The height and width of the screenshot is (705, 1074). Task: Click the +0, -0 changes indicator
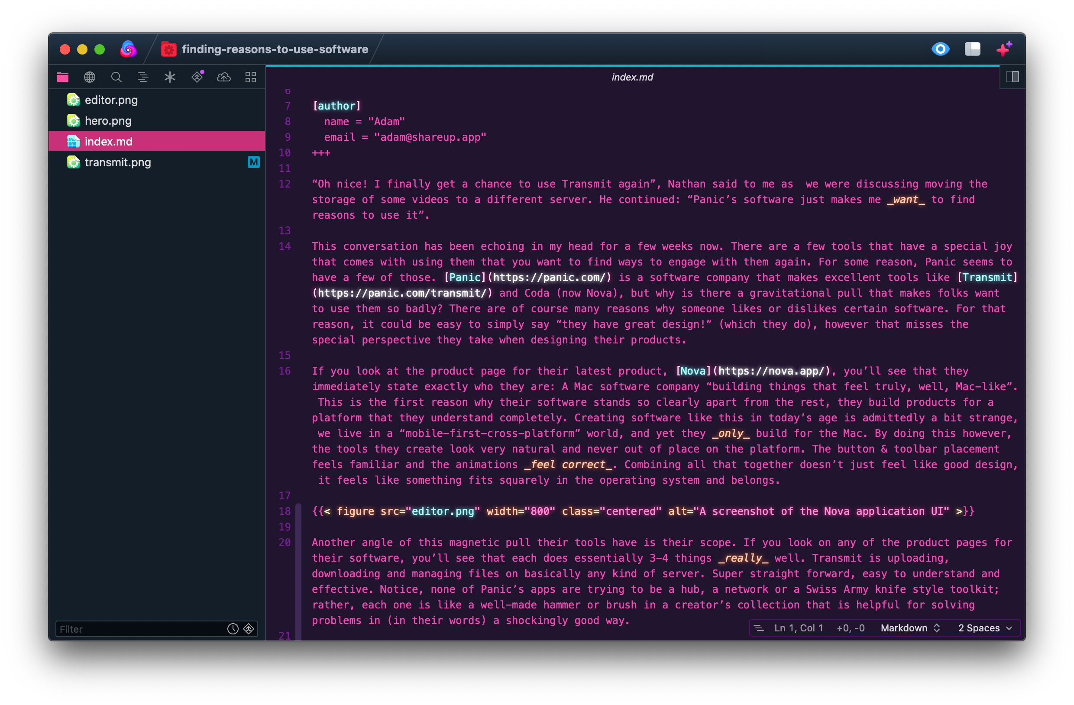pyautogui.click(x=851, y=628)
